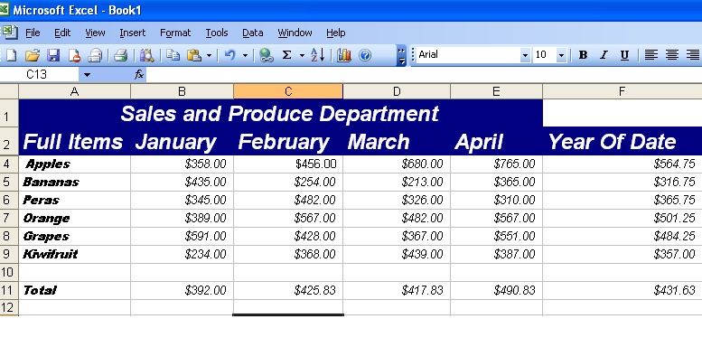Viewport: 702px width, 347px height.
Task: Select January value $591.00 for Grapes
Action: point(182,236)
